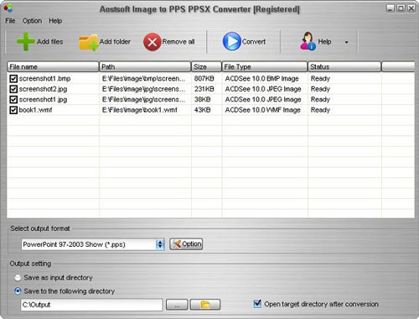Sort by Path column header
The image size is (419, 319).
[x=145, y=67]
